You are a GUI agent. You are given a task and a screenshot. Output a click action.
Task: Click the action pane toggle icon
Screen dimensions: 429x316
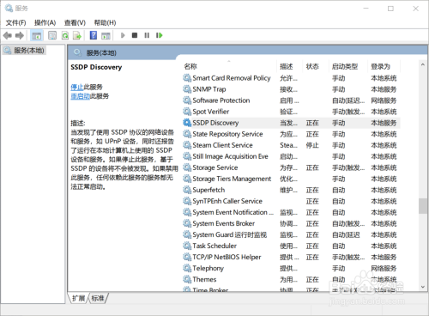point(106,35)
